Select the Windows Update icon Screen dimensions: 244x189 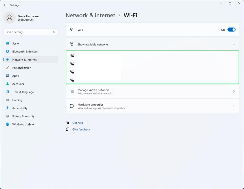pos(7,124)
